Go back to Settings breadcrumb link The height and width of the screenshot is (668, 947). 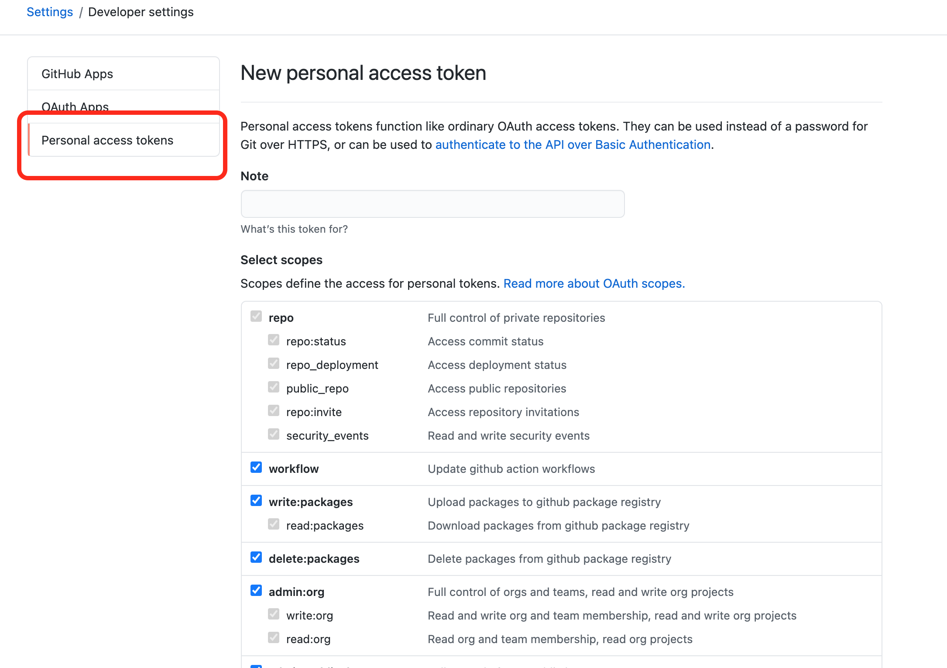[50, 12]
